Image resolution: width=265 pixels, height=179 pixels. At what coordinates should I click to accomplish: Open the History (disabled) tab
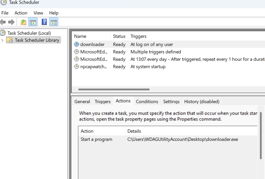(x=202, y=102)
